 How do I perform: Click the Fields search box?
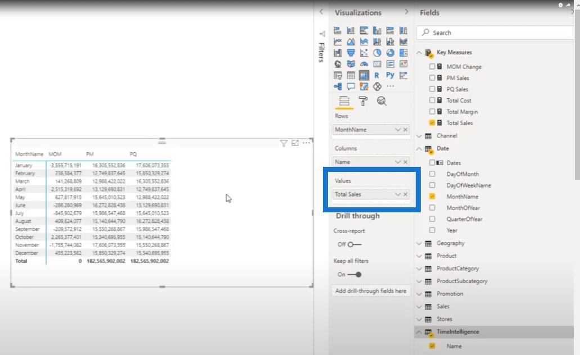pyautogui.click(x=496, y=33)
